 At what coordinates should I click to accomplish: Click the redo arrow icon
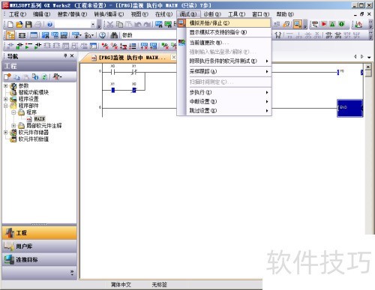coord(147,24)
